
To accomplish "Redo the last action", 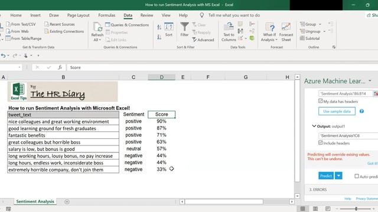I will tap(15, 55).
